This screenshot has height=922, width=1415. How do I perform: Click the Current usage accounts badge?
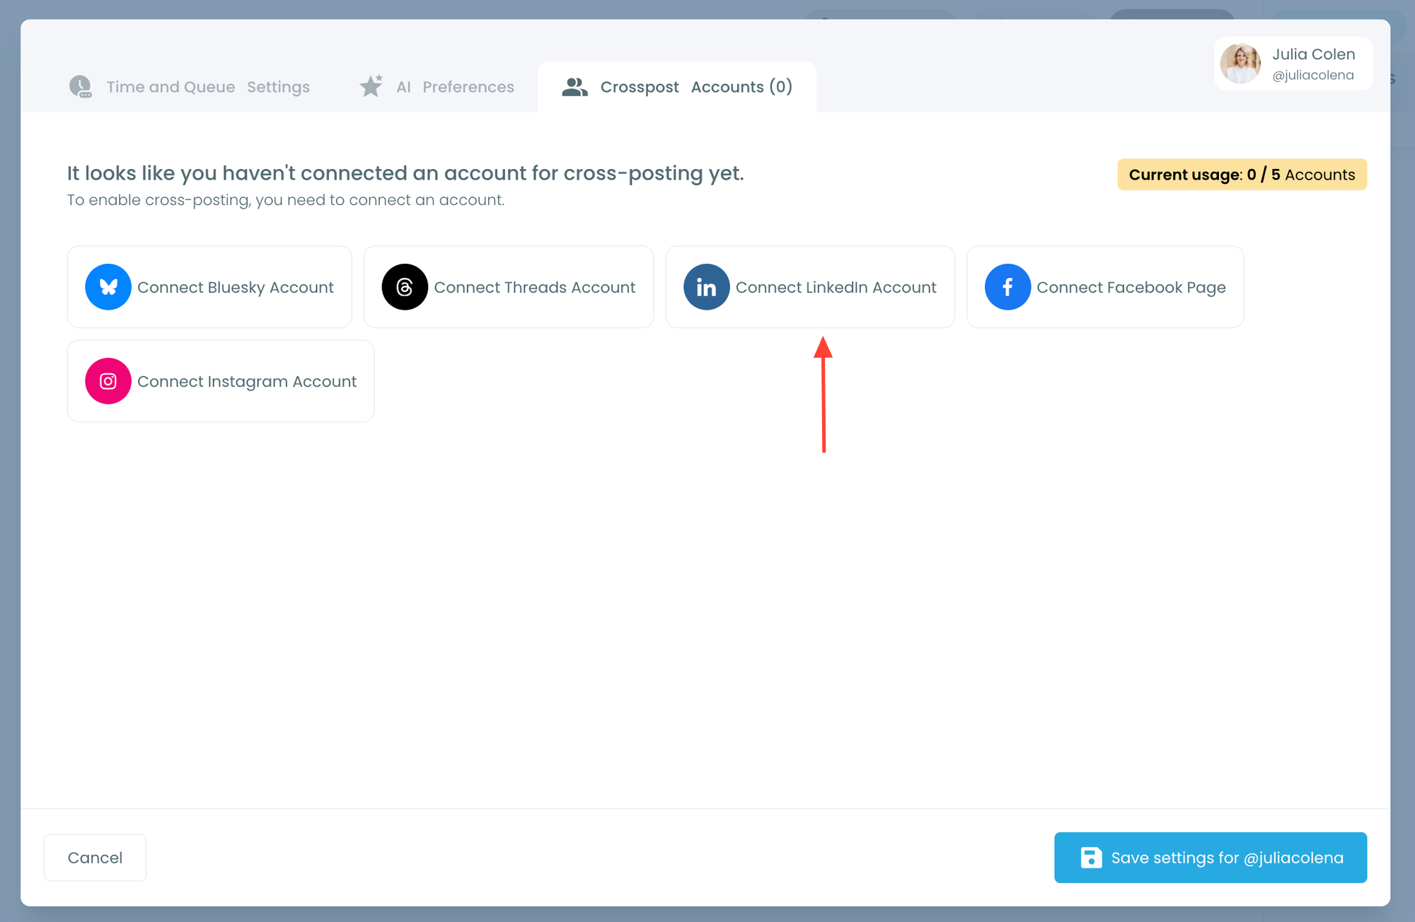point(1242,175)
